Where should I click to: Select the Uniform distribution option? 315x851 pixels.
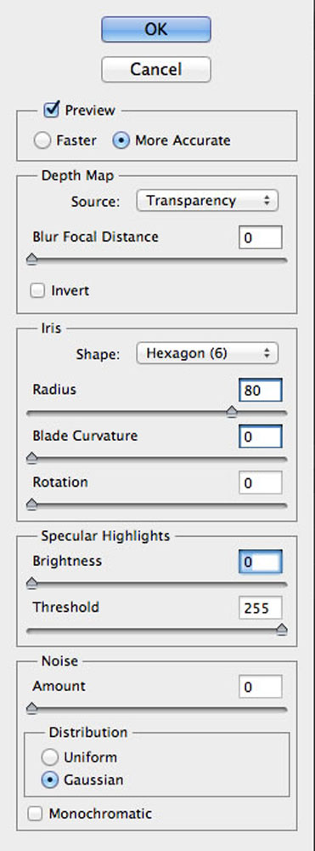pyautogui.click(x=50, y=757)
